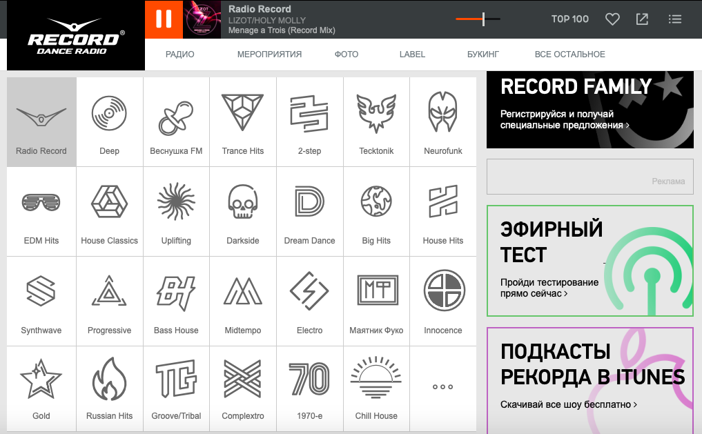Click the Menage a Trois (Record Mix) title
702x434 pixels.
[282, 30]
